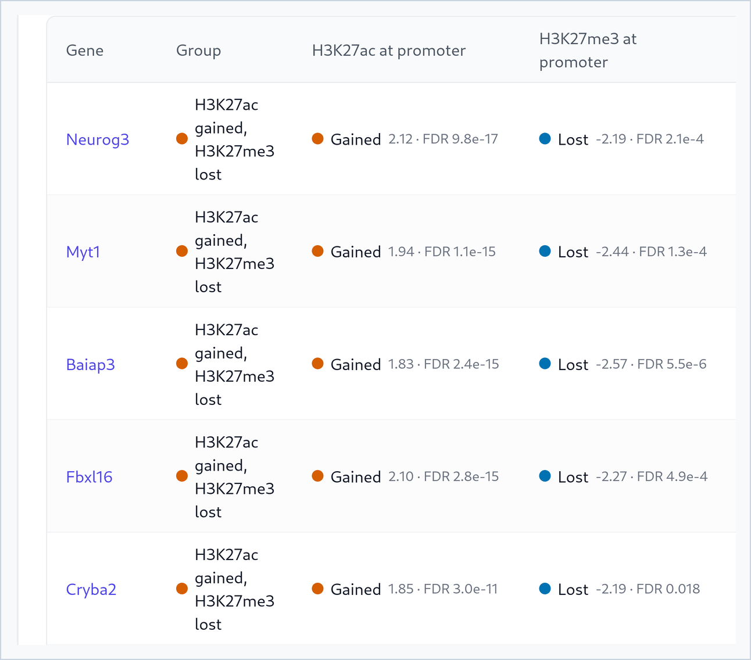Click the blue dot beside Lost for Myt1
The image size is (751, 660).
click(x=545, y=251)
